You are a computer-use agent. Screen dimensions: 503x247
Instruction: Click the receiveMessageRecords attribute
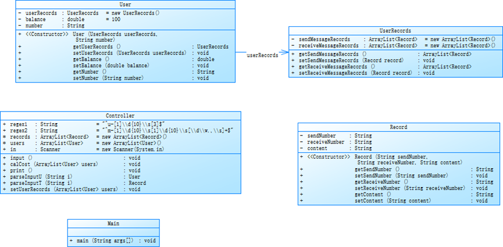click(393, 45)
